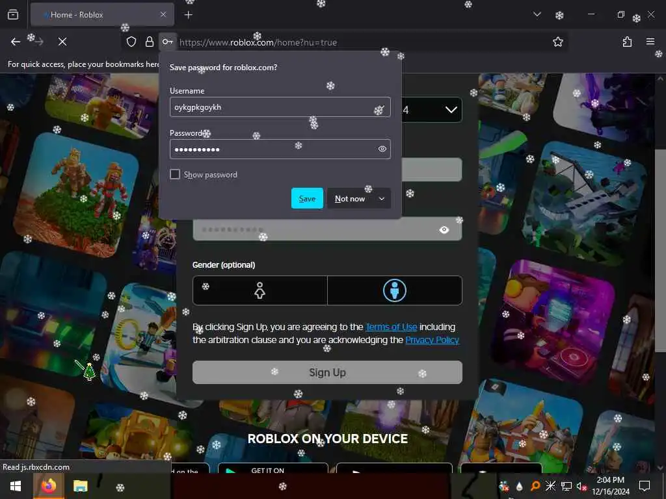Open the clock showing 2:04 PM
The image size is (666, 499).
[x=611, y=486]
